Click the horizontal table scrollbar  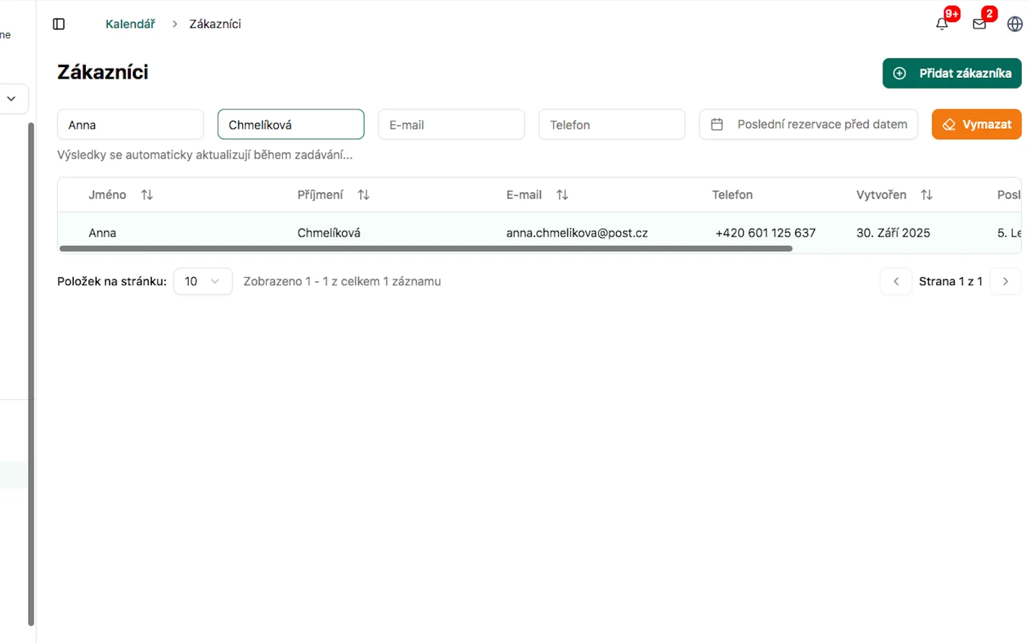(x=426, y=249)
